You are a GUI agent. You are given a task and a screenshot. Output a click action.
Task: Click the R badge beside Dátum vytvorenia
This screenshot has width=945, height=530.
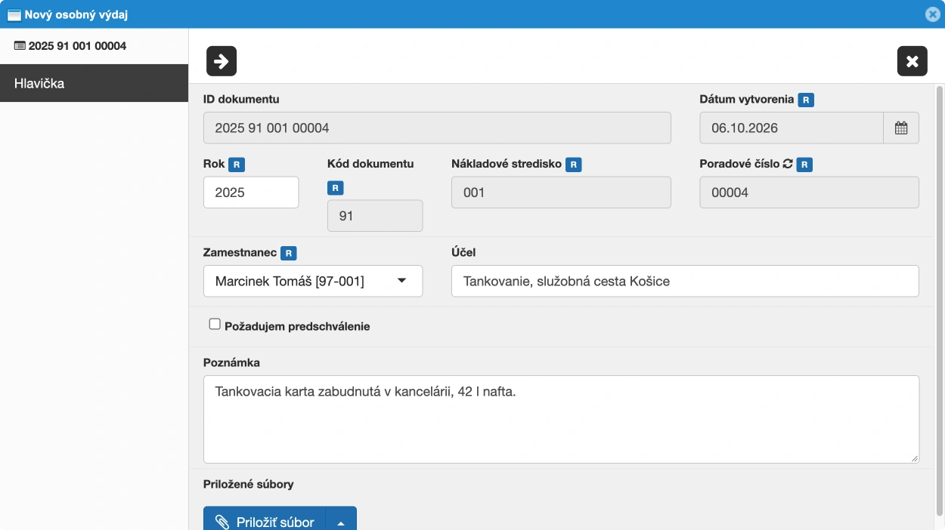pos(806,100)
